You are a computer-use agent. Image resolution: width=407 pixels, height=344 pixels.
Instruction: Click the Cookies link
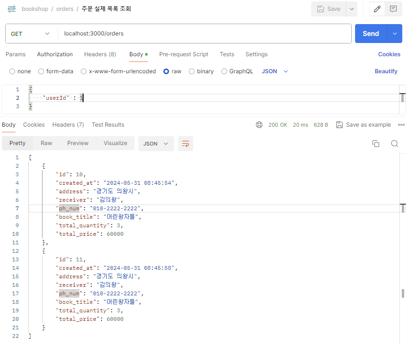(389, 54)
